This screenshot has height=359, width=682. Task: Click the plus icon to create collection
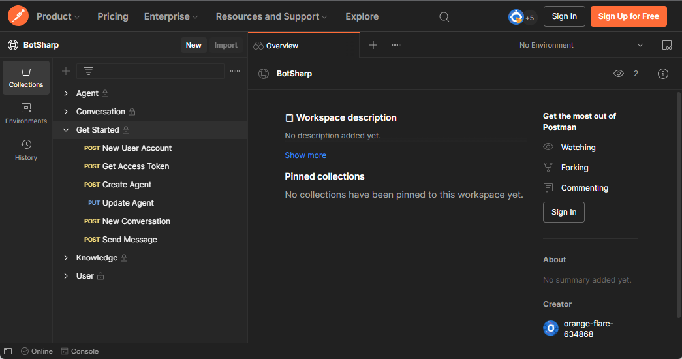[66, 71]
